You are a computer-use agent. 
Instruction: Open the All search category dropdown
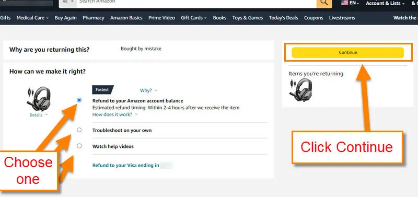point(68,2)
